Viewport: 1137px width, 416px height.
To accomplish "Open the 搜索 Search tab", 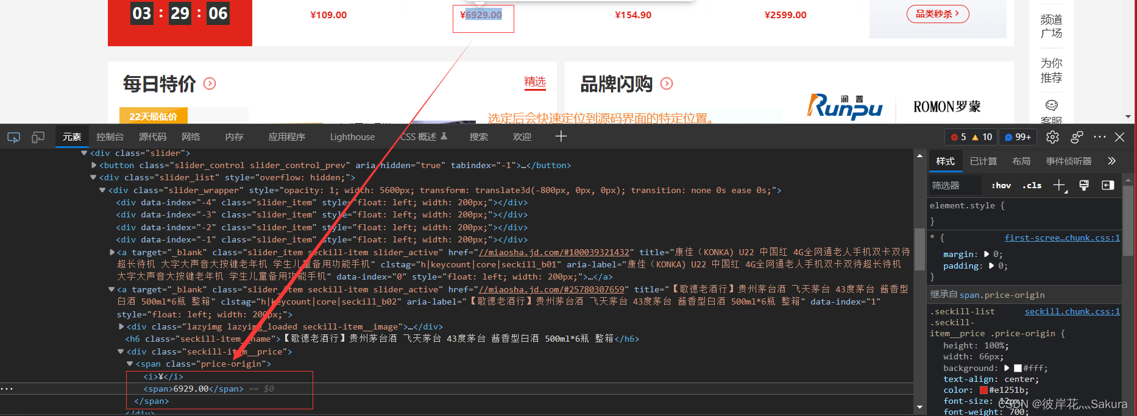I will pyautogui.click(x=478, y=137).
